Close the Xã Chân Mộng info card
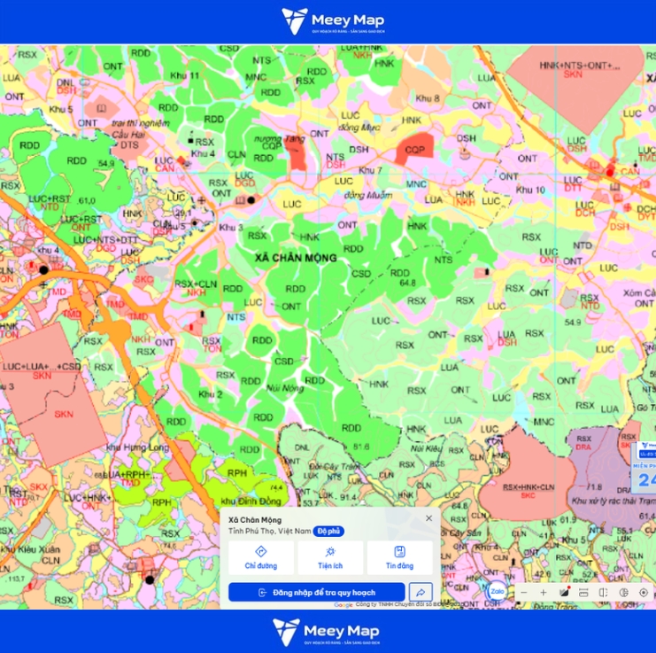This screenshot has width=656, height=653. pos(428,518)
